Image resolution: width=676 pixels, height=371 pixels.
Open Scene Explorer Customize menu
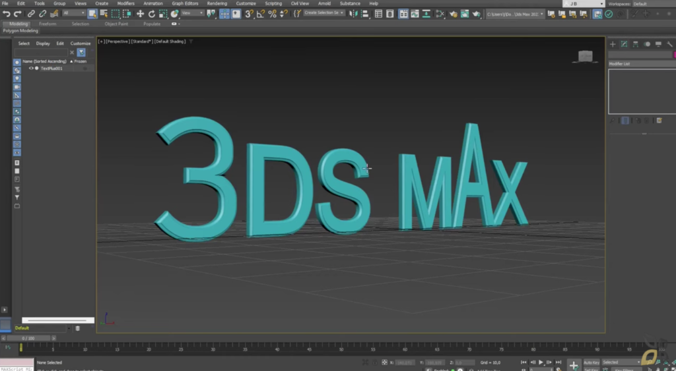pos(81,43)
